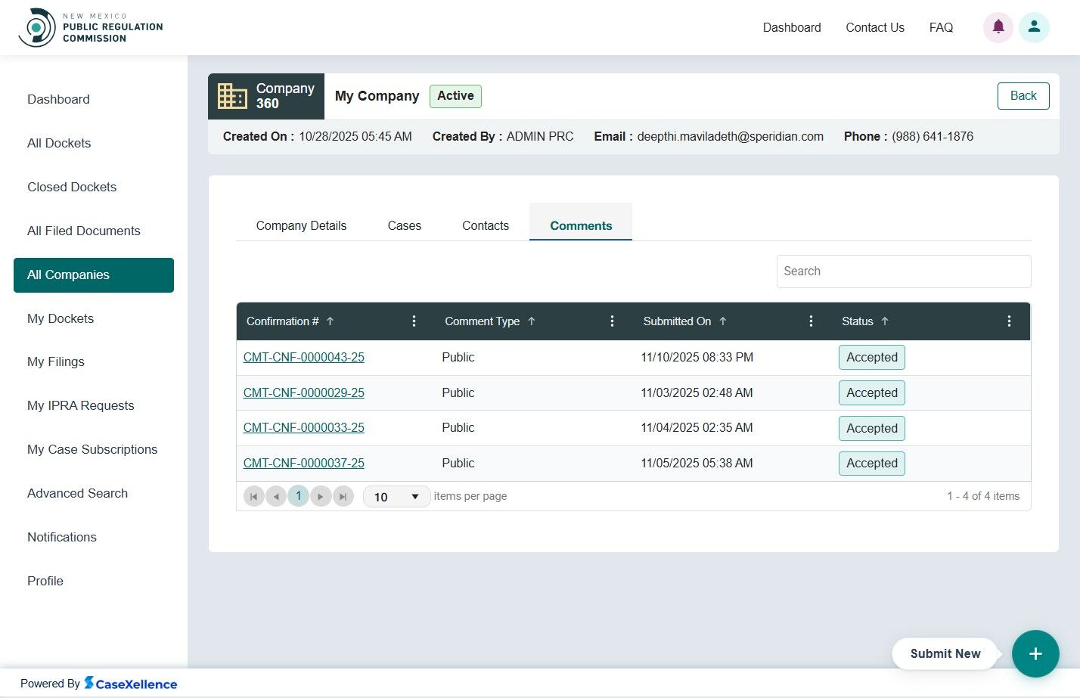The height and width of the screenshot is (698, 1080).
Task: Switch to the Cases tab
Action: (x=405, y=225)
